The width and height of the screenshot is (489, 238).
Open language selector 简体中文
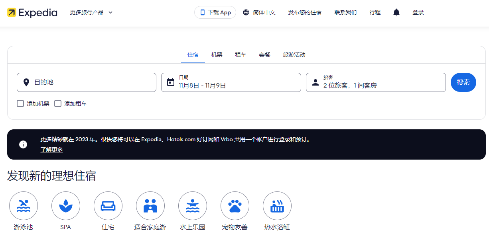(259, 12)
